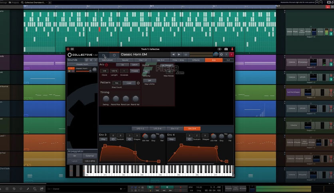Clear the pattern with the circled X icon
The width and height of the screenshot is (334, 193).
pyautogui.click(x=138, y=83)
